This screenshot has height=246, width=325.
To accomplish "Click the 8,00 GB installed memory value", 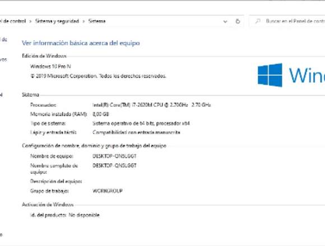I will [101, 114].
